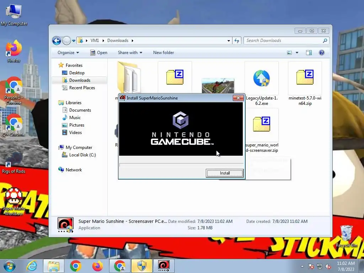The image size is (364, 273).
Task: Click Open in the Explorer toolbar
Action: (99, 53)
